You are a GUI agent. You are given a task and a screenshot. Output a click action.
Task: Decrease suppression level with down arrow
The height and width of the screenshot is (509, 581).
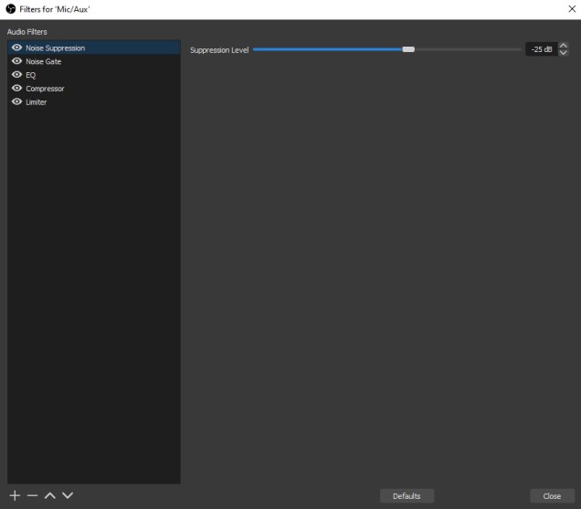point(563,53)
